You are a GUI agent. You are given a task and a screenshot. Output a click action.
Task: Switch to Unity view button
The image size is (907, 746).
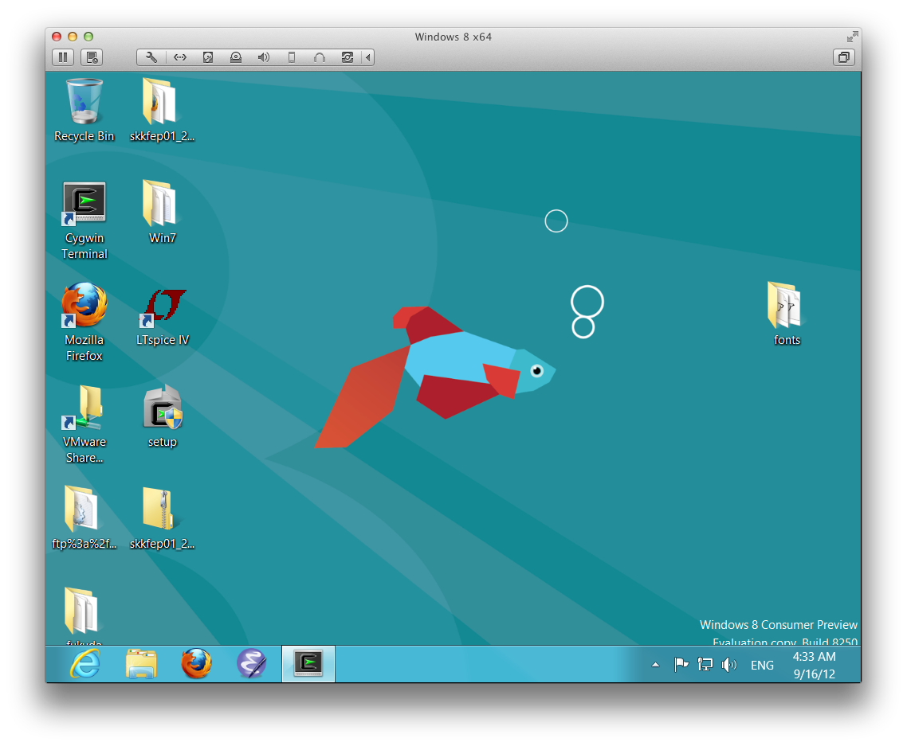pos(844,57)
